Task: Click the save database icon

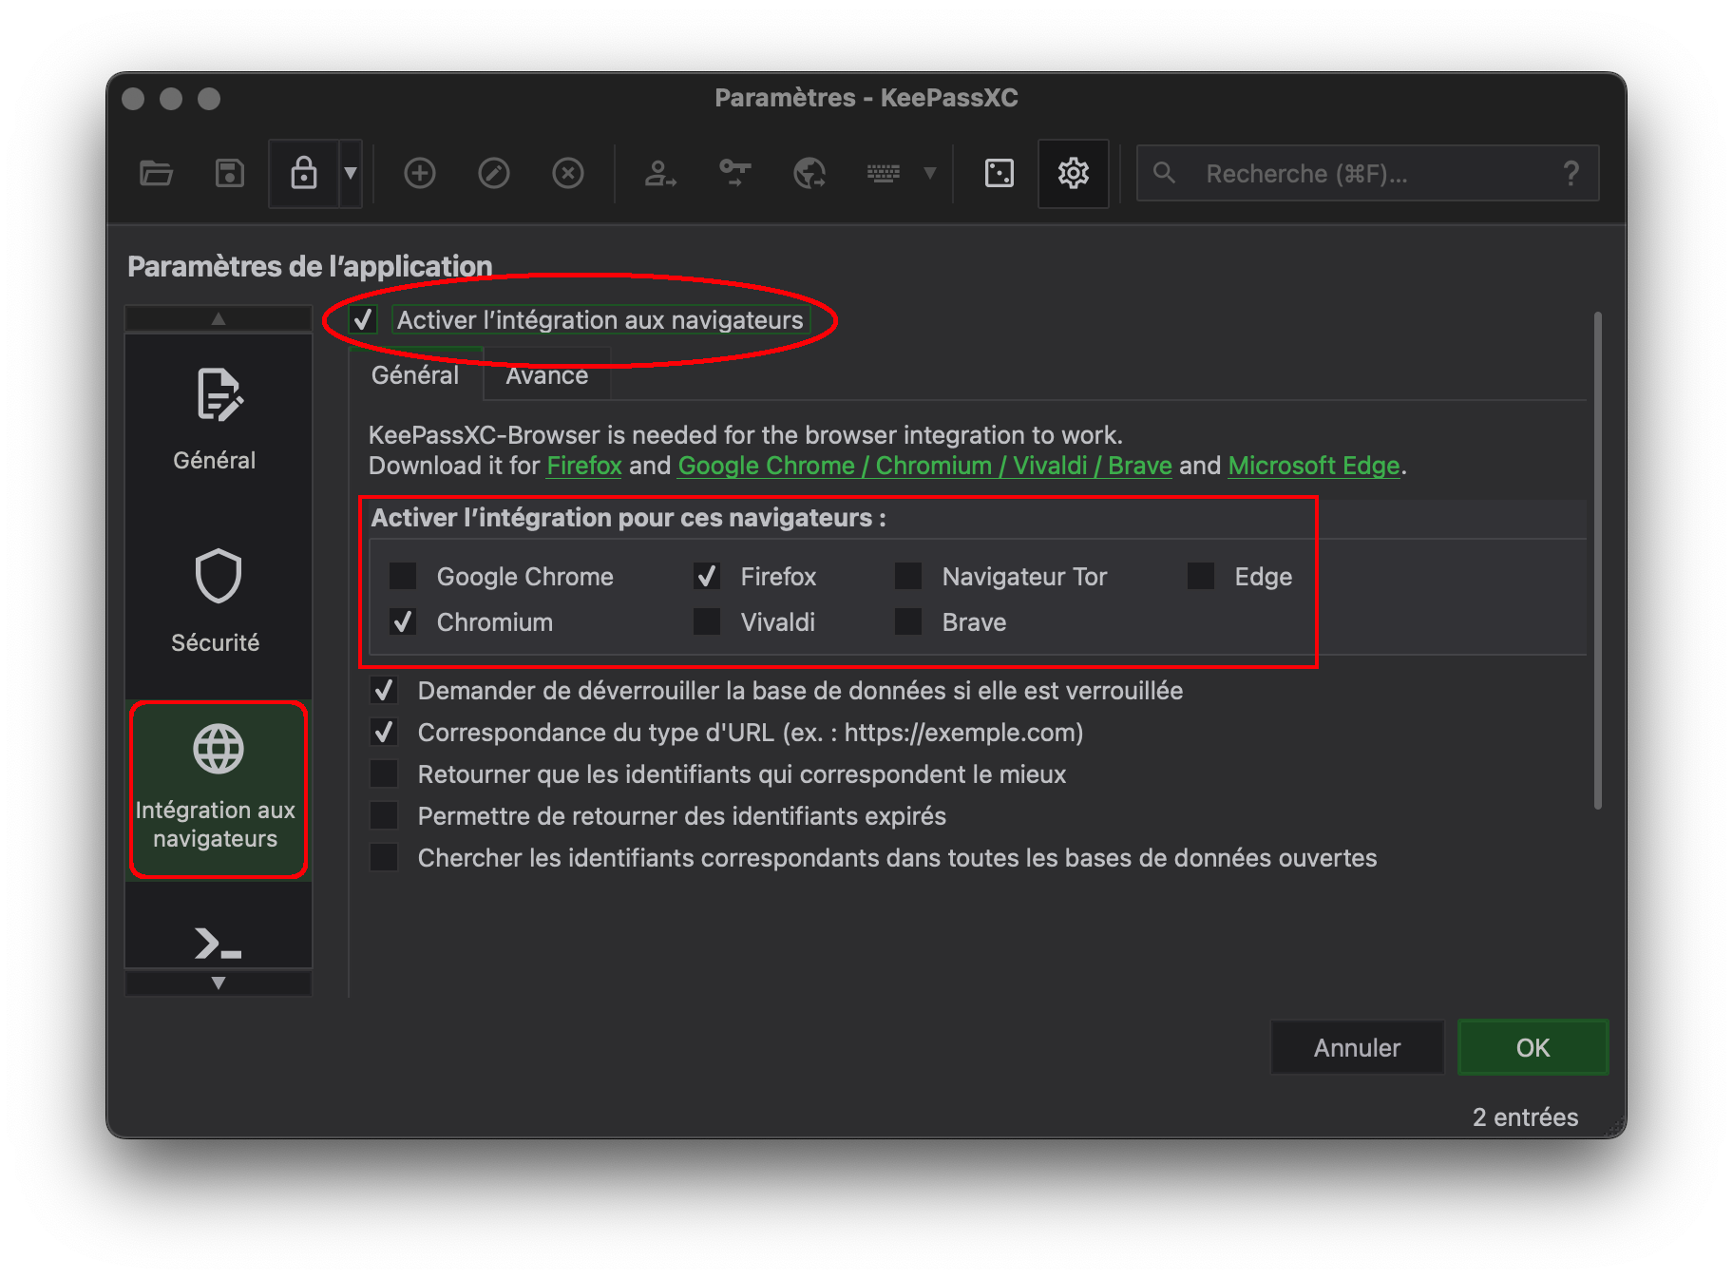Action: (x=230, y=173)
